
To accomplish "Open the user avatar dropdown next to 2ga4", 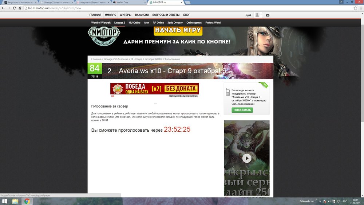I will tap(258, 15).
